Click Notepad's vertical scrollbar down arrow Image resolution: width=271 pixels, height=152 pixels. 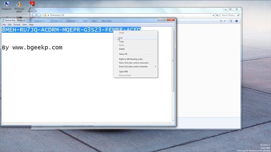click(x=173, y=120)
